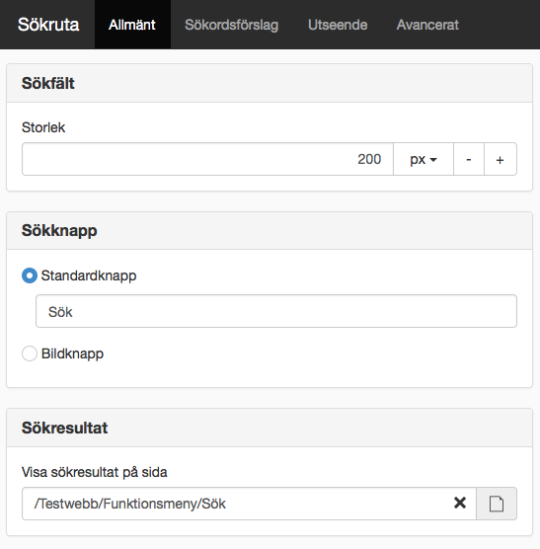Screen dimensions: 540x549
Task: Open the page picker icon button
Action: [497, 504]
